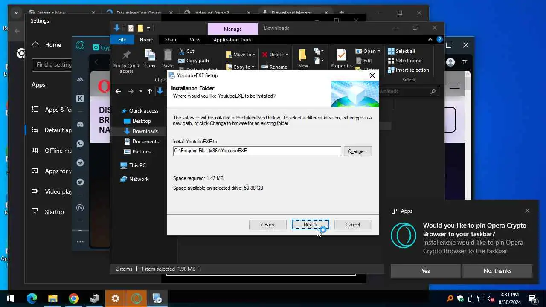The width and height of the screenshot is (546, 307).
Task: Click the Manage contextual tab
Action: click(x=233, y=29)
